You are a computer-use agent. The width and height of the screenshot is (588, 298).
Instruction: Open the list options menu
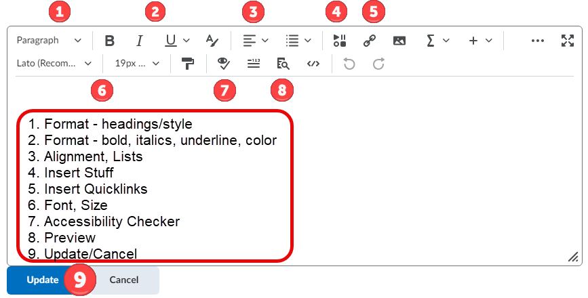pyautogui.click(x=298, y=41)
